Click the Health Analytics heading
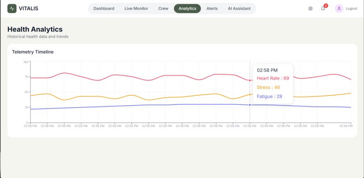The image size is (364, 178). click(35, 29)
